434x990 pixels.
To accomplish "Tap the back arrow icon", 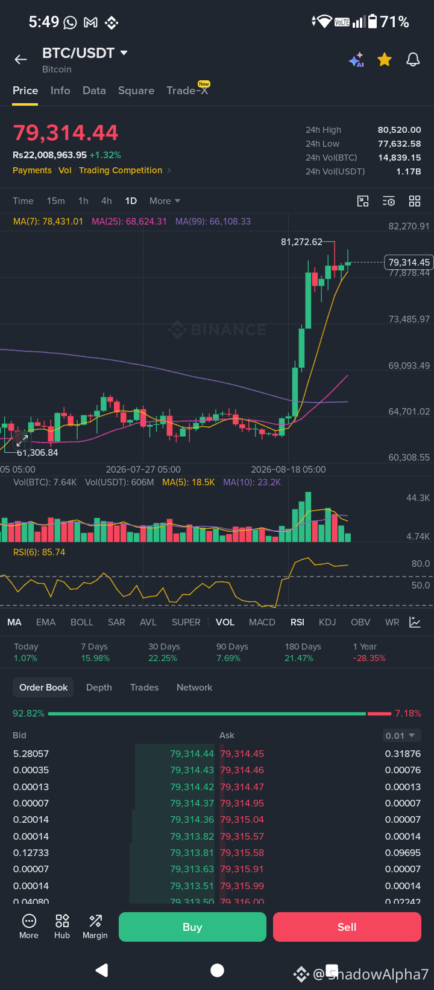I will tap(21, 59).
